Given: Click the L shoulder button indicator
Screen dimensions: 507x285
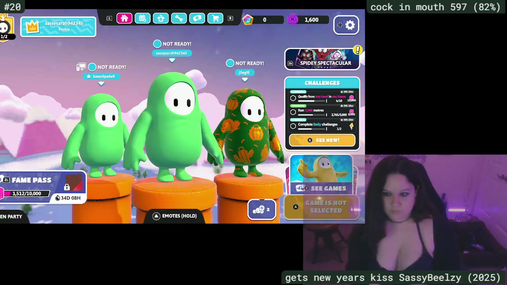Looking at the screenshot, I should [x=109, y=18].
